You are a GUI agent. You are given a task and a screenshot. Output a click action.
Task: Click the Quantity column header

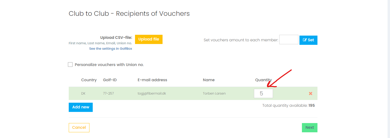(x=263, y=80)
